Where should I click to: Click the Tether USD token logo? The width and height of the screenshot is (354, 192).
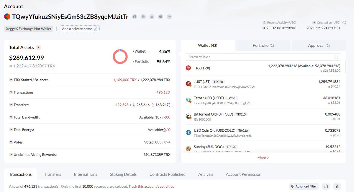[x=189, y=100]
